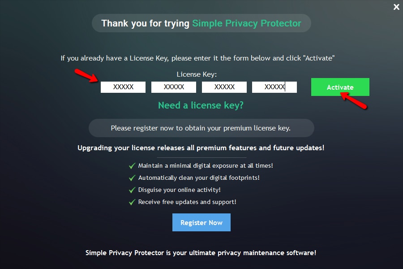Click the checkmark next to "Receive free updates and support"
Screen dimensions: 403x269
pos(132,202)
